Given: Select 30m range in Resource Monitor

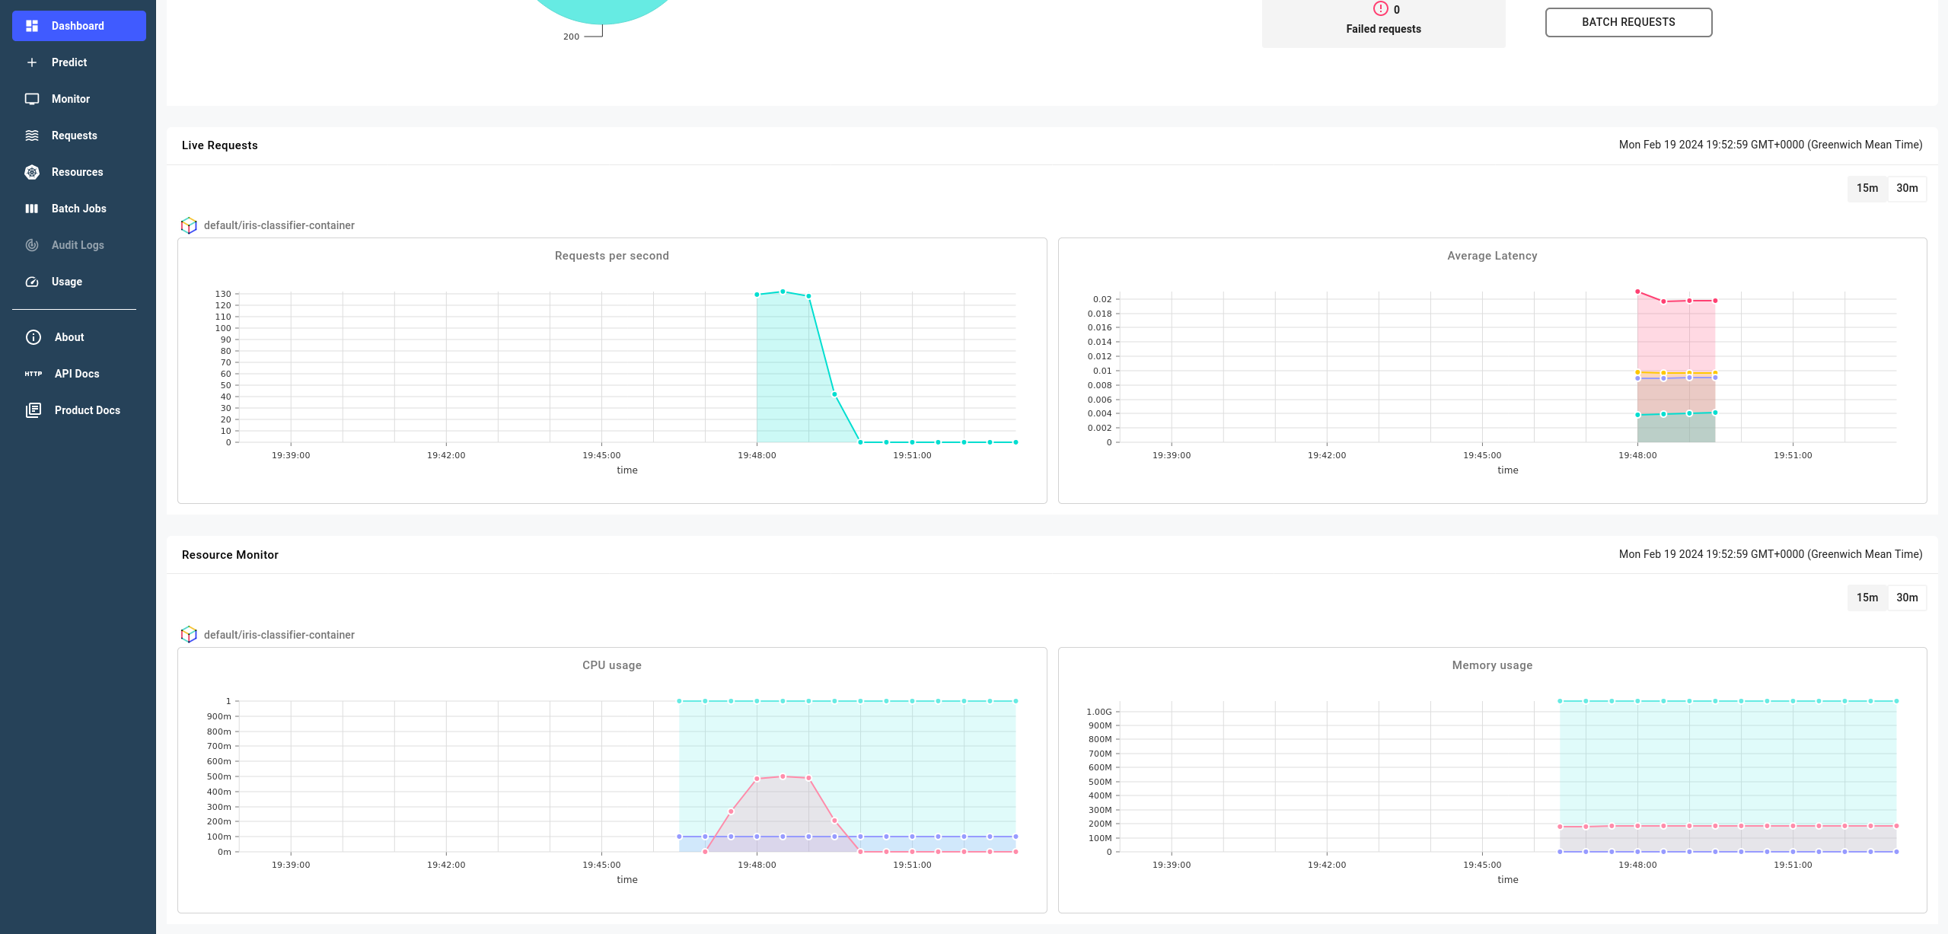Looking at the screenshot, I should pos(1907,598).
